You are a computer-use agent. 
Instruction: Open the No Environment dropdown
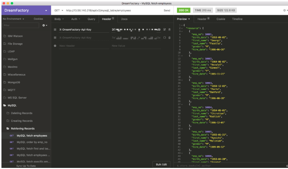(x=13, y=19)
